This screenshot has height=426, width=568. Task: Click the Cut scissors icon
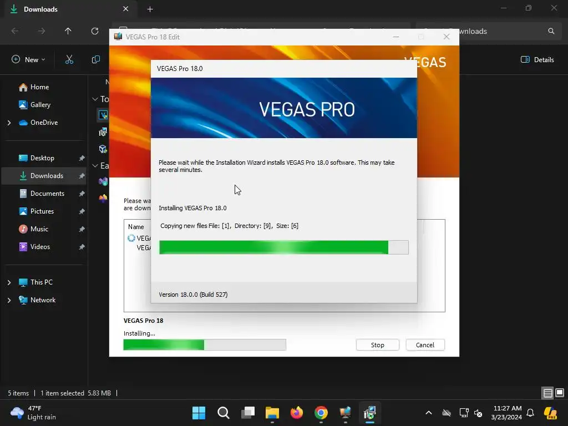click(x=69, y=59)
